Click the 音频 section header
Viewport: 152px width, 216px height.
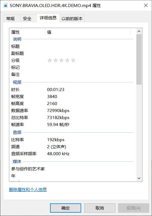click(17, 133)
